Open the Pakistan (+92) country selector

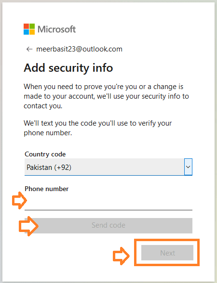(x=108, y=167)
